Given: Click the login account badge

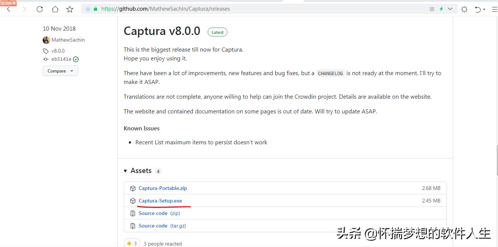Looking at the screenshot, I should [x=8, y=3].
